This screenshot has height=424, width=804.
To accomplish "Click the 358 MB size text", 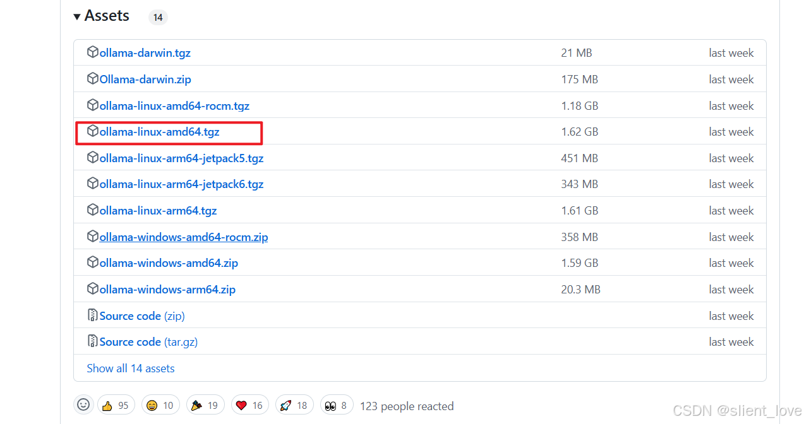I will click(x=579, y=237).
